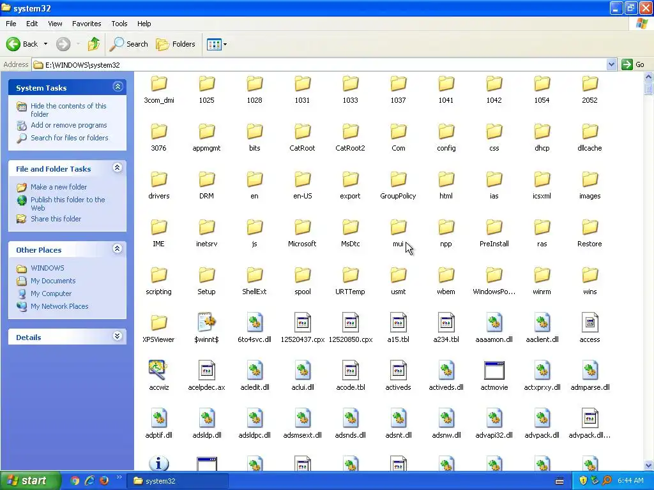
Task: Select the adsnw.dll file
Action: click(446, 425)
